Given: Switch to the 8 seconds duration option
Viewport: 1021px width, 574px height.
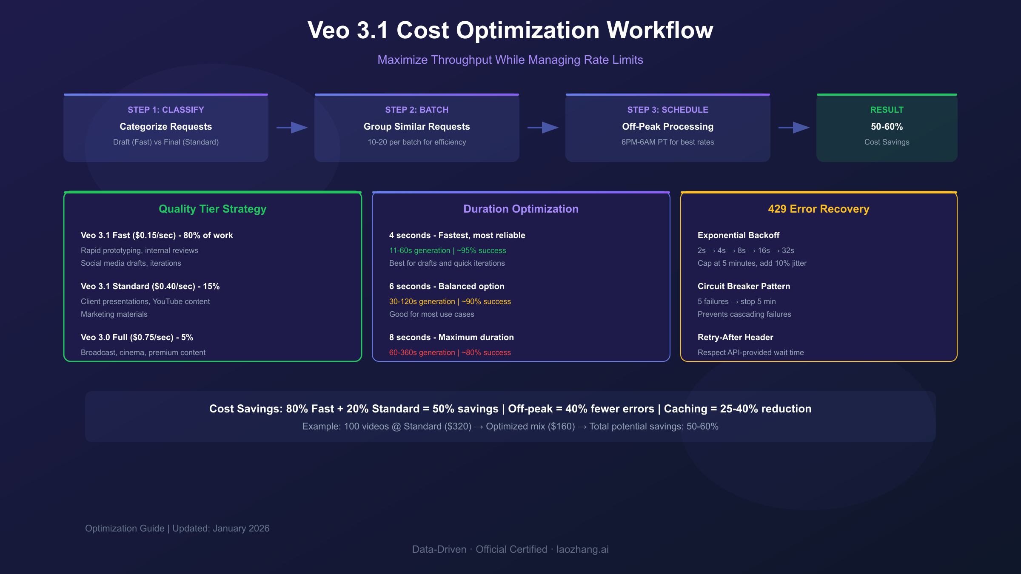Looking at the screenshot, I should 451,337.
